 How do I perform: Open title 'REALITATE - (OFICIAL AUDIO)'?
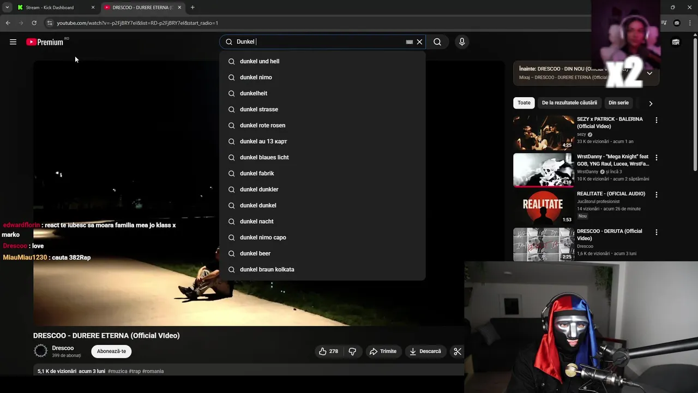pos(611,194)
